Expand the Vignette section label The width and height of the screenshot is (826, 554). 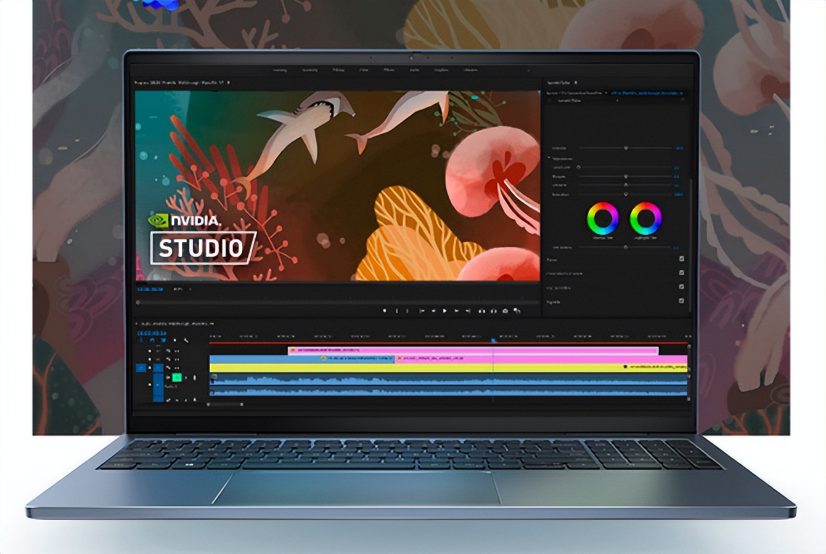[554, 302]
